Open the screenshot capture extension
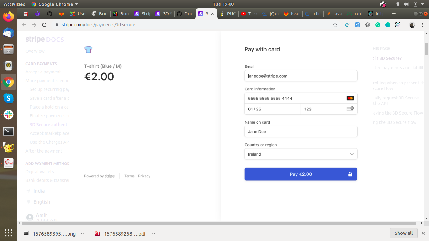 (x=398, y=25)
